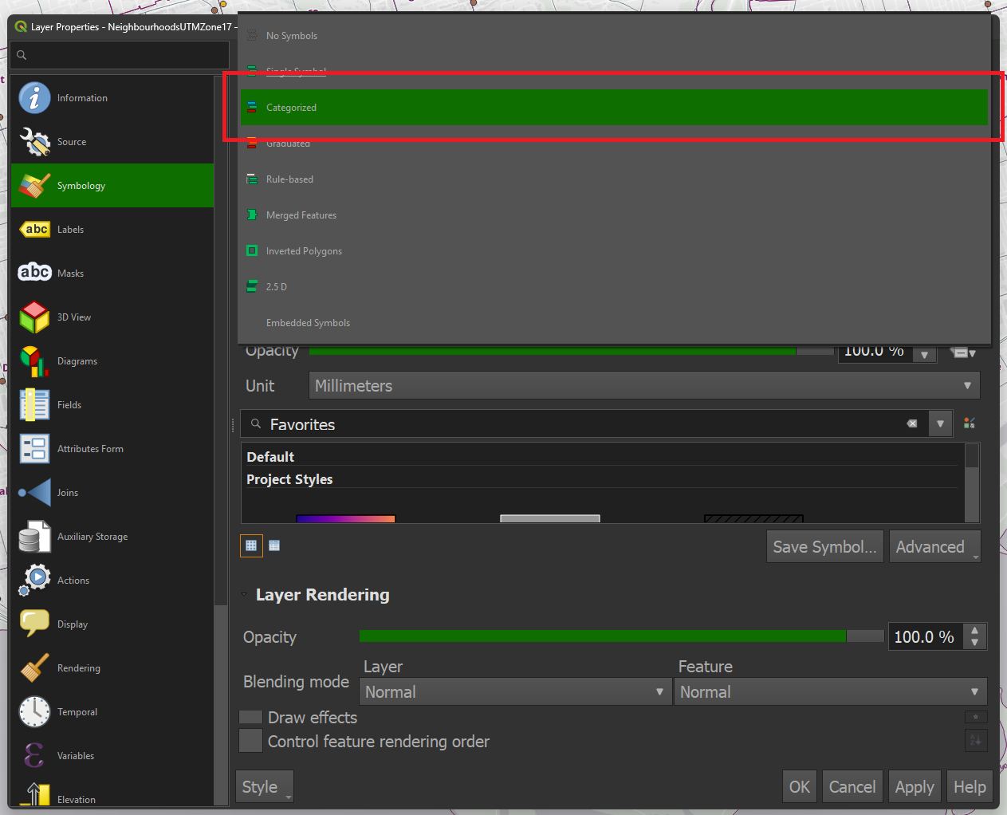Show the Attributes Form settings
The height and width of the screenshot is (815, 1007).
coord(112,449)
